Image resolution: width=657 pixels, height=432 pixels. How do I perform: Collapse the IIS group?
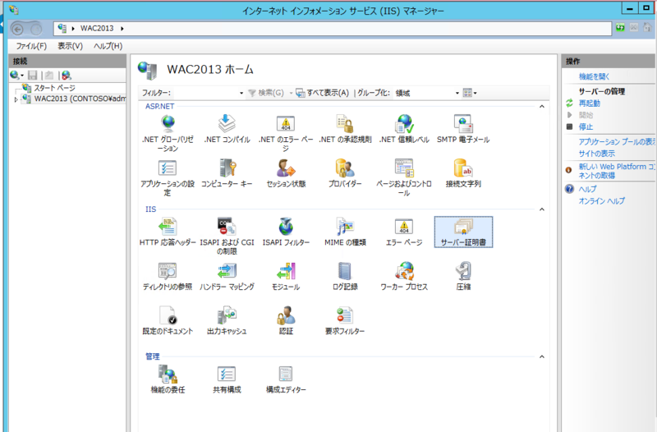click(542, 209)
